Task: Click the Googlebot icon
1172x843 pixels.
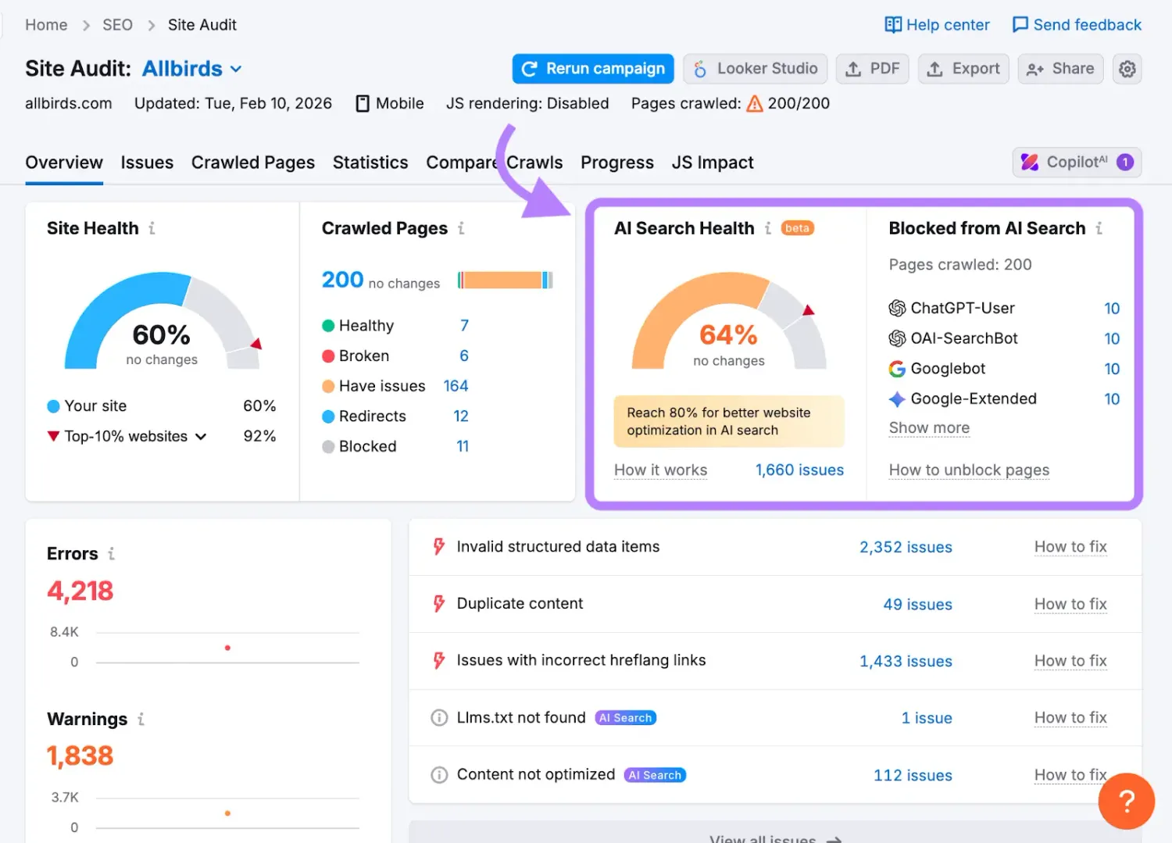Action: (x=895, y=368)
